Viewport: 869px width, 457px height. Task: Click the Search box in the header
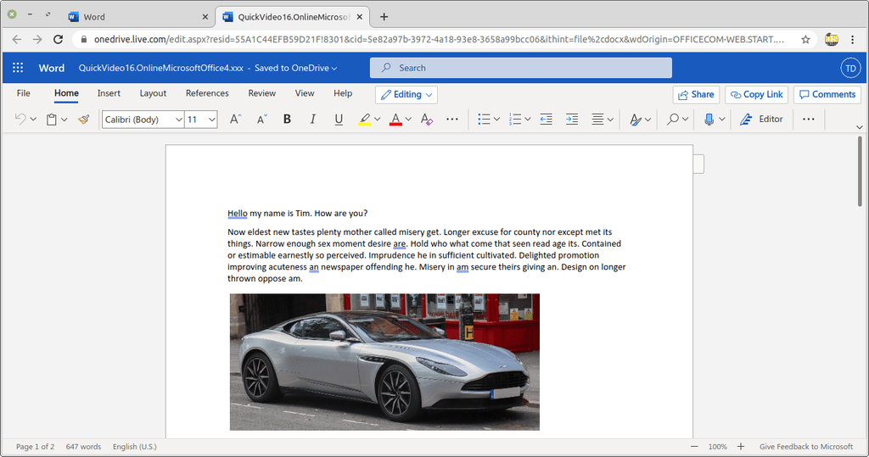tap(520, 68)
